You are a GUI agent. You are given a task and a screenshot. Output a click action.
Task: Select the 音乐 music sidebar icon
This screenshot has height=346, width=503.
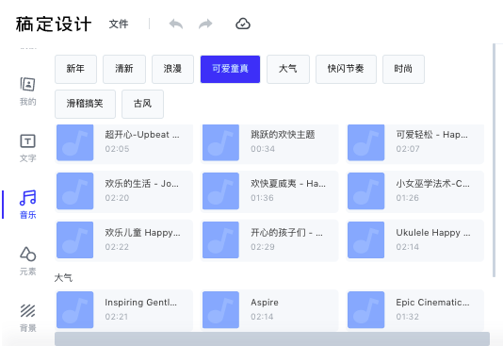pyautogui.click(x=28, y=205)
